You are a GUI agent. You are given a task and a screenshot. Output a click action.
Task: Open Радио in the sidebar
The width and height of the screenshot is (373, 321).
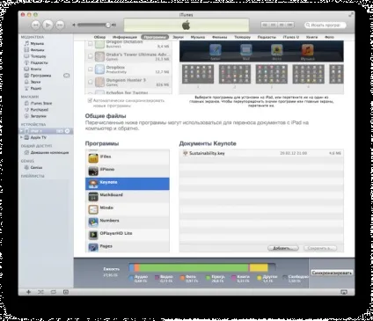[36, 88]
